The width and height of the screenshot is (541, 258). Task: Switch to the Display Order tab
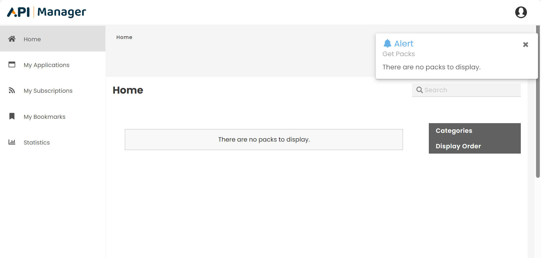click(x=458, y=146)
